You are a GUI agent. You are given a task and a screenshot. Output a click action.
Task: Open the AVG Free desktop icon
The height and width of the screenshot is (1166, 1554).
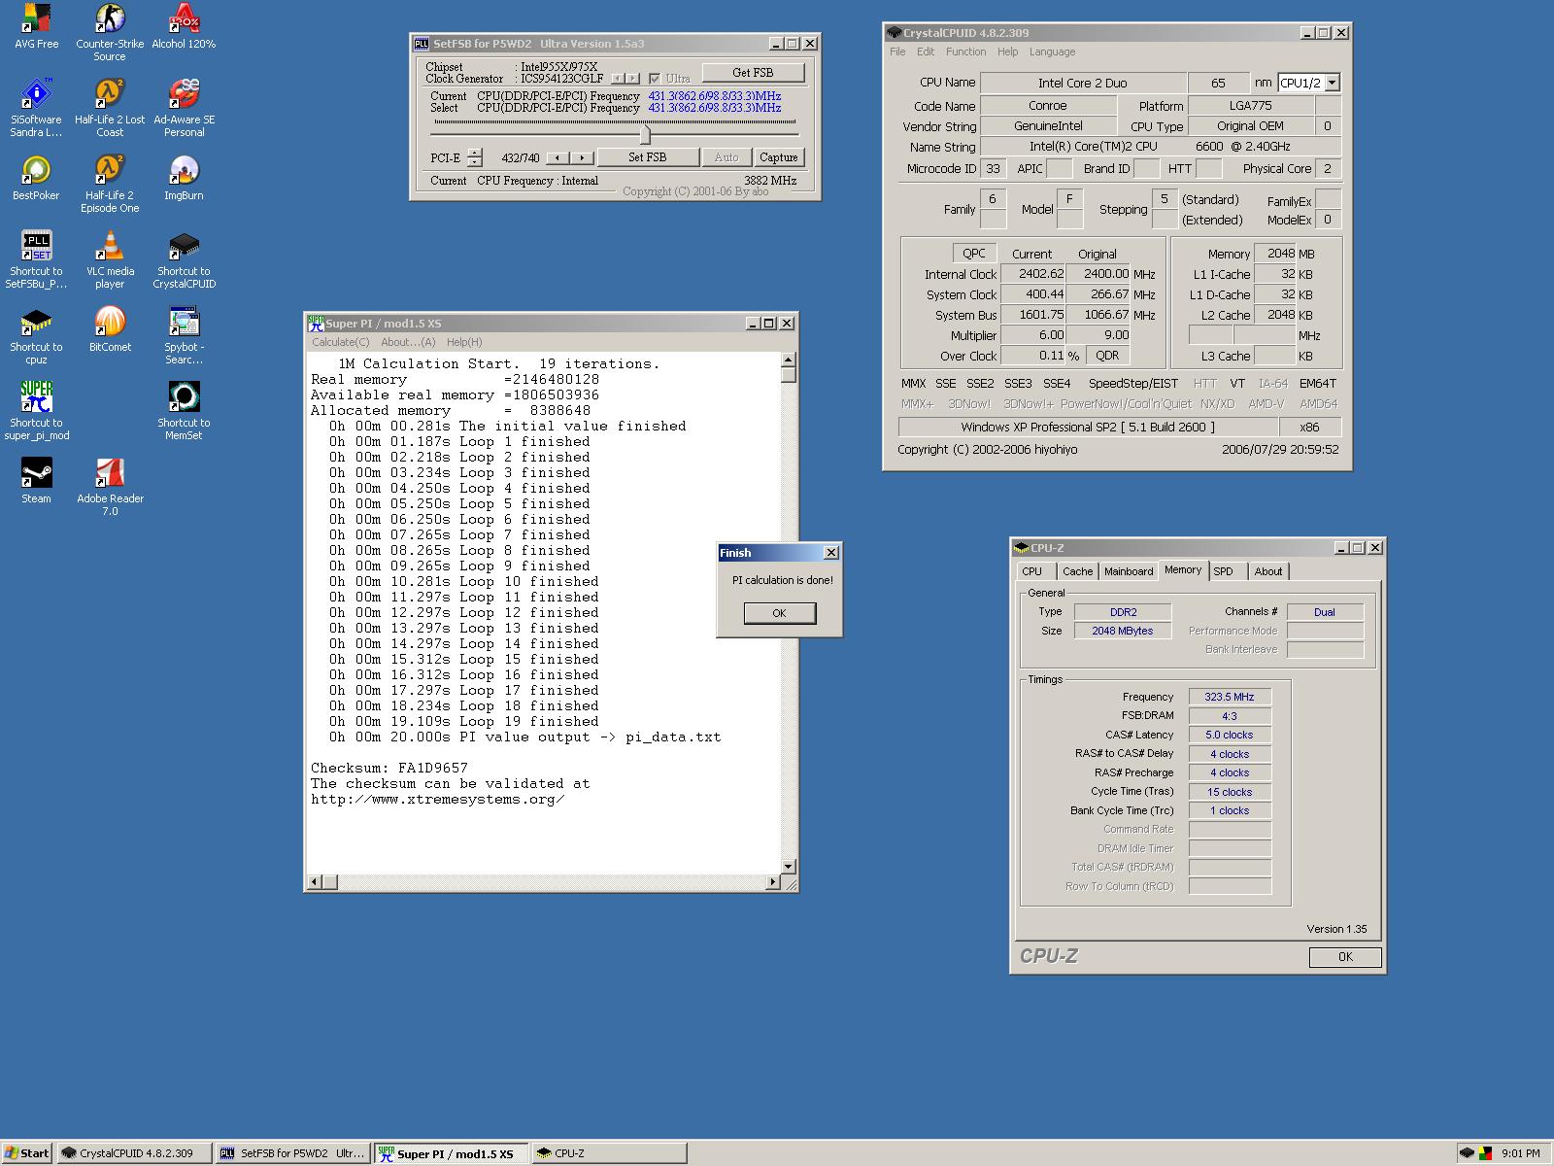click(x=36, y=26)
